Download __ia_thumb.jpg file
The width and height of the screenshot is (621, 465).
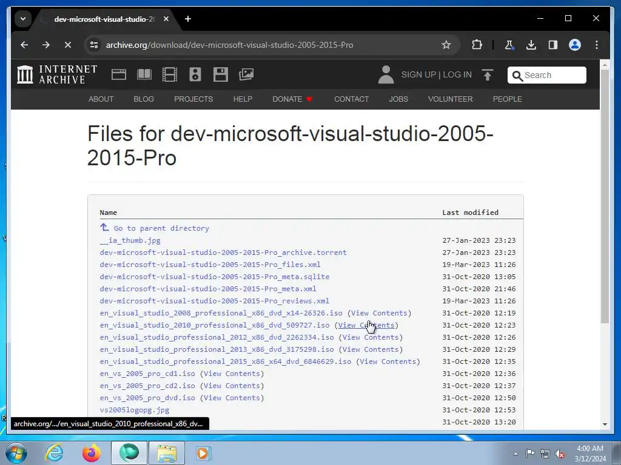130,240
